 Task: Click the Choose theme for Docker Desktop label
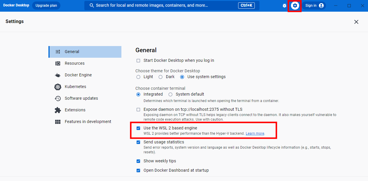click(168, 71)
